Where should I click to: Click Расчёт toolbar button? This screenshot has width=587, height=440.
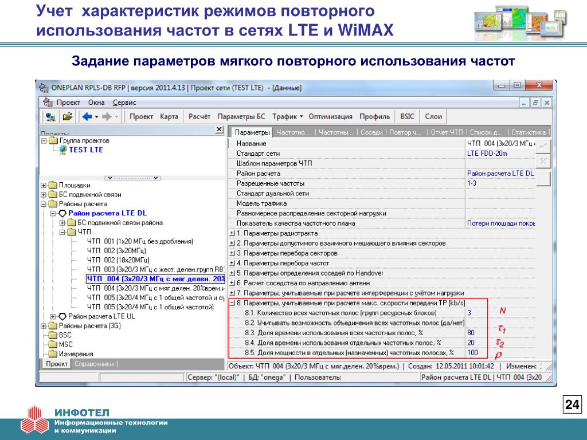pyautogui.click(x=199, y=117)
